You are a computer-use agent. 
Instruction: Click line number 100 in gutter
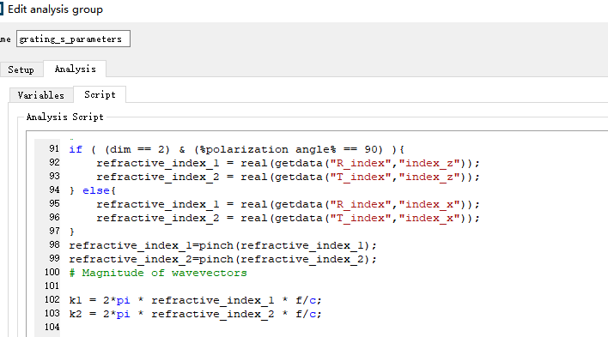click(x=52, y=272)
